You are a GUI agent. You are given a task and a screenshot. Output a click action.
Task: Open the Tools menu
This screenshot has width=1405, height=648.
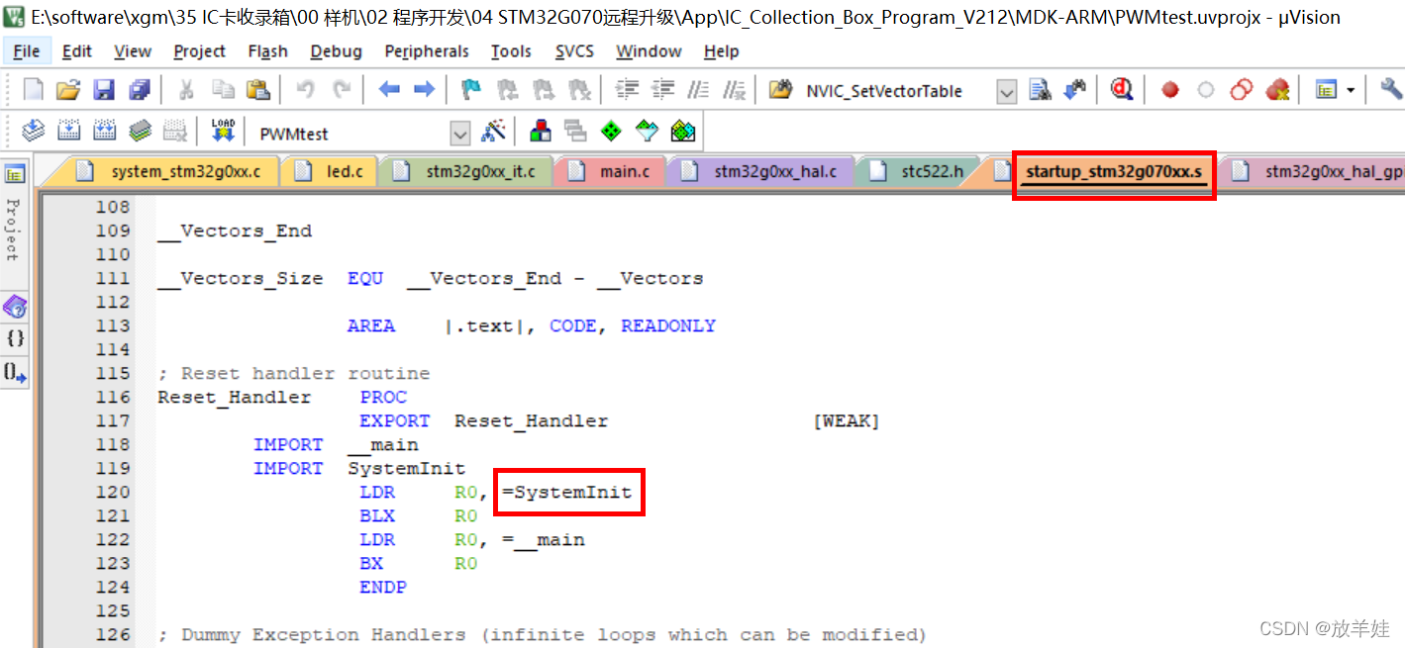click(x=511, y=51)
